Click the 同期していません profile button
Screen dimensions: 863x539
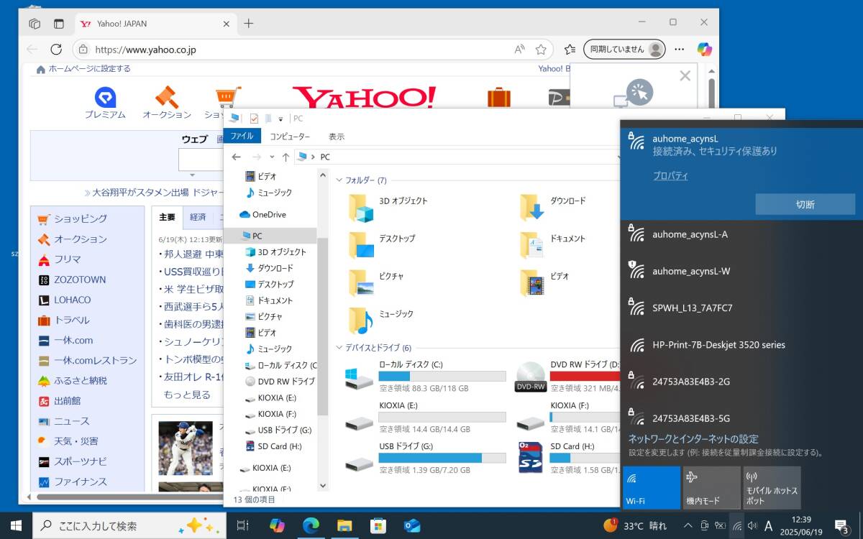pyautogui.click(x=624, y=50)
